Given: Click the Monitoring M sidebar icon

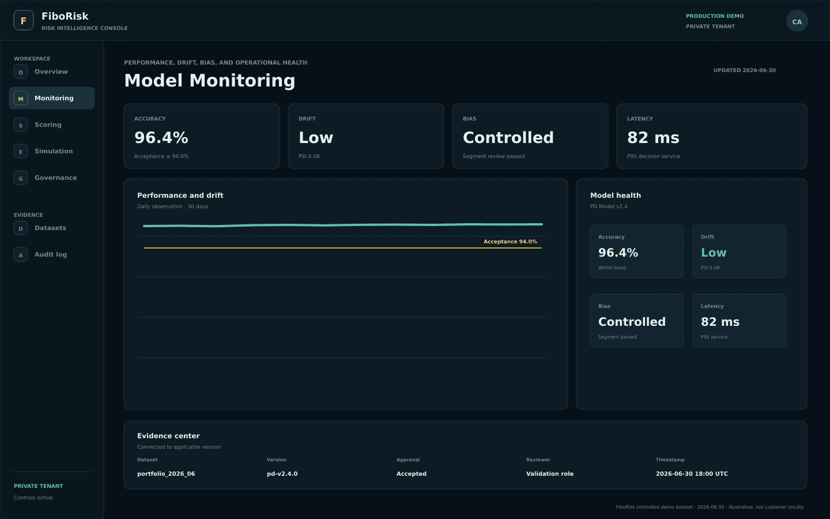Looking at the screenshot, I should pyautogui.click(x=21, y=99).
